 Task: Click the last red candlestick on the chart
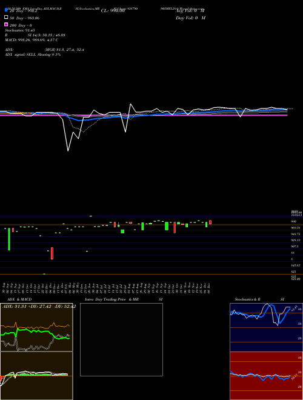click(210, 222)
